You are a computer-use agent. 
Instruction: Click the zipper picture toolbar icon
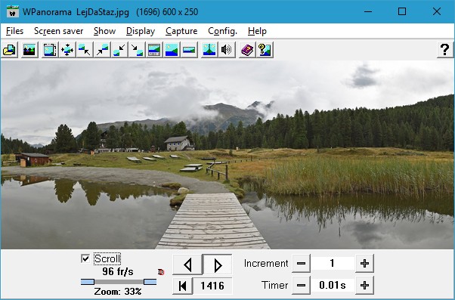pos(209,50)
